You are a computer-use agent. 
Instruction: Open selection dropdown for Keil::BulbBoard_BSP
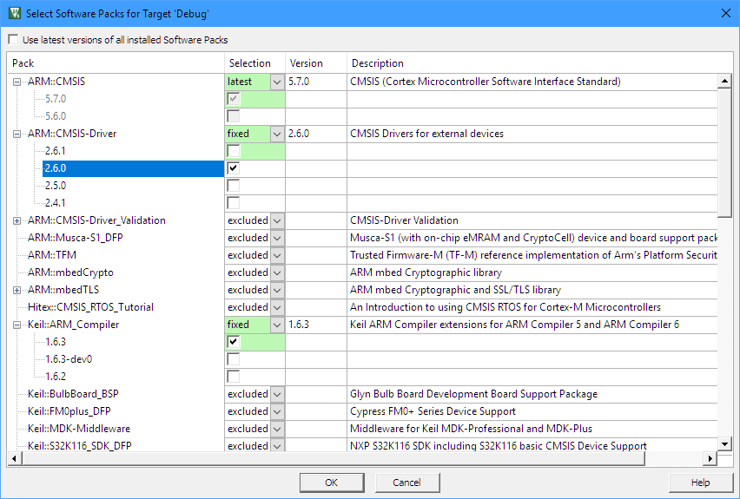coord(278,394)
